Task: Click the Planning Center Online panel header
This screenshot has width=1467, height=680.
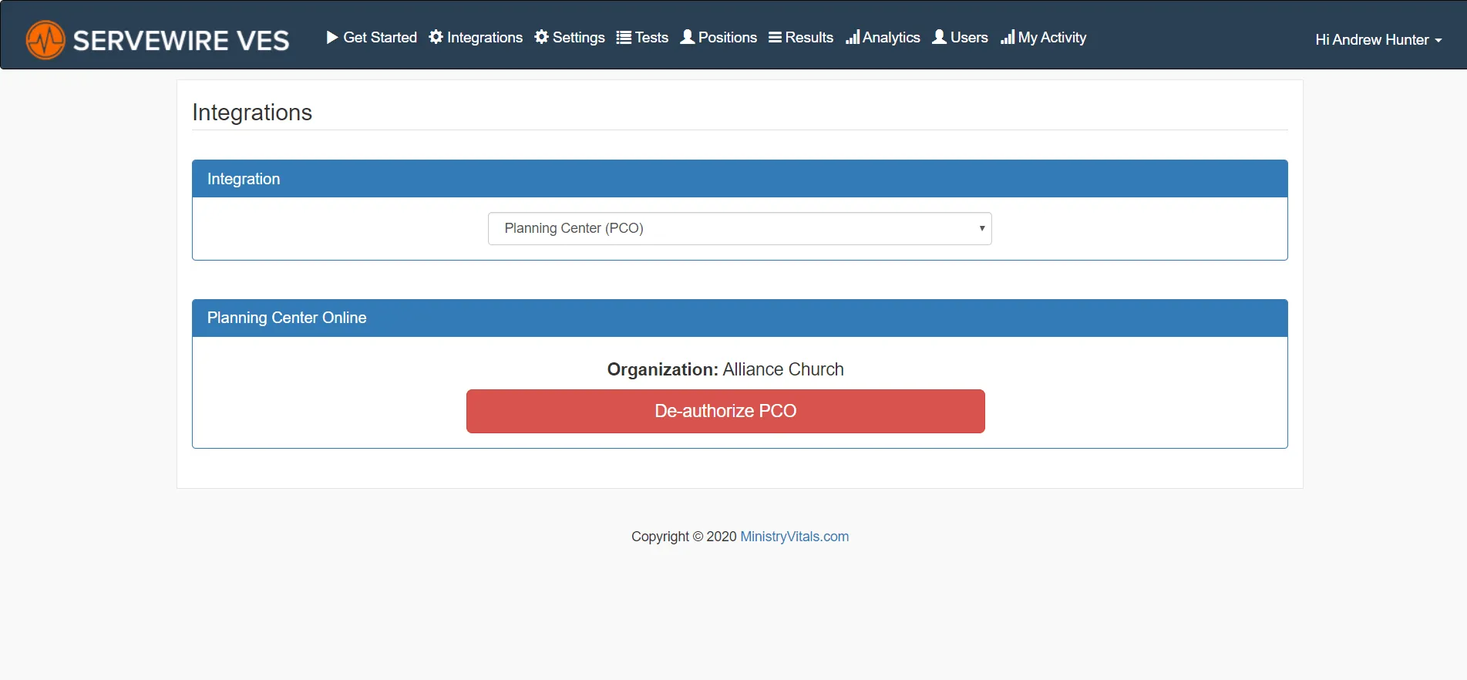Action: point(740,318)
